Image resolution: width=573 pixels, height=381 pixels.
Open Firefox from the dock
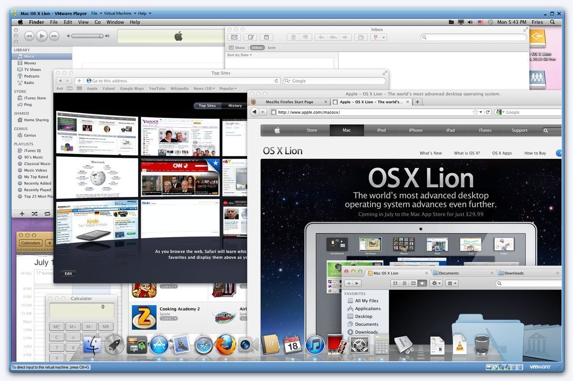click(x=225, y=344)
